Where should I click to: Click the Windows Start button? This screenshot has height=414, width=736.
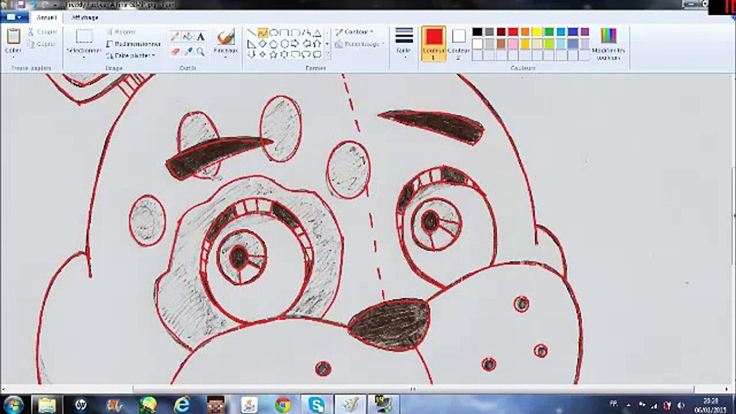pyautogui.click(x=13, y=404)
